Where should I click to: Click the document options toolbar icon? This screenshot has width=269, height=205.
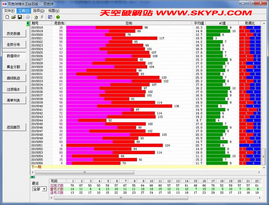coord(36,17)
